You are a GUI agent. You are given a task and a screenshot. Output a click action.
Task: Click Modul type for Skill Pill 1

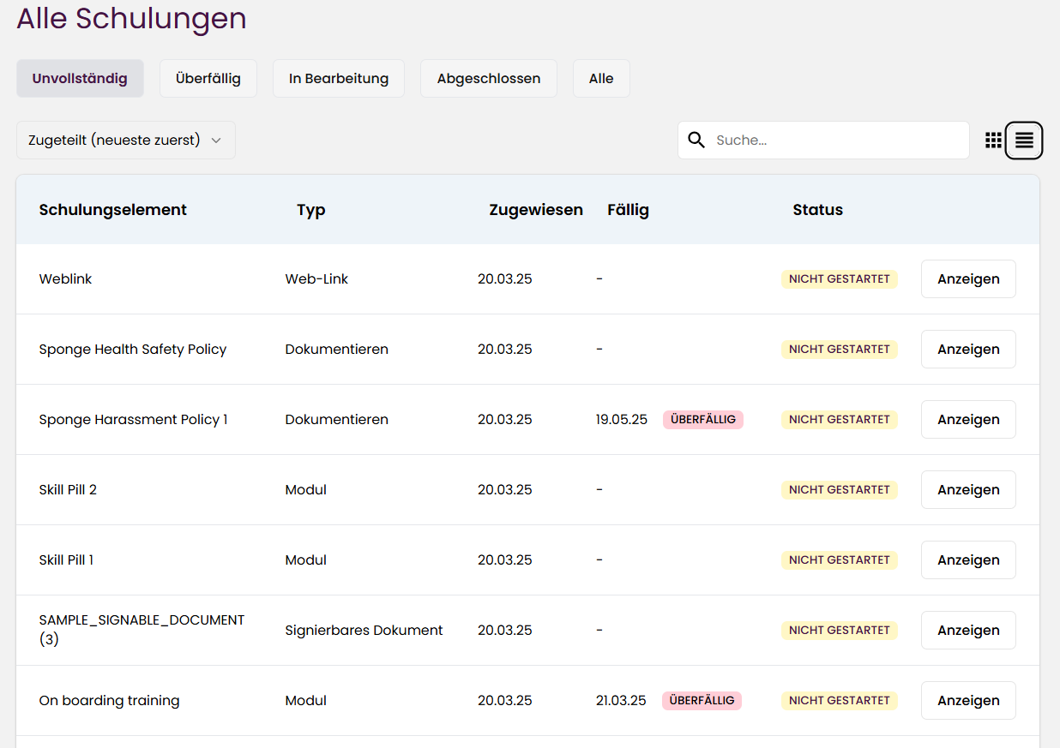click(x=305, y=560)
